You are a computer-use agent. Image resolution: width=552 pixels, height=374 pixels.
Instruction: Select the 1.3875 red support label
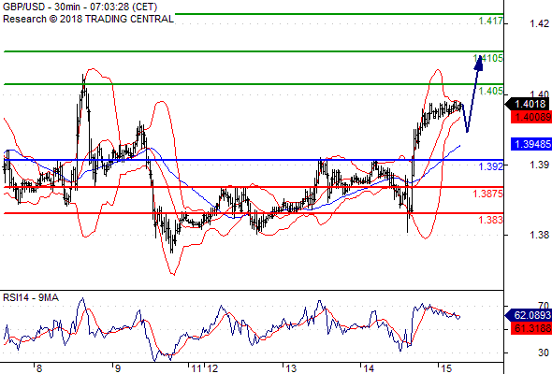pyautogui.click(x=488, y=194)
